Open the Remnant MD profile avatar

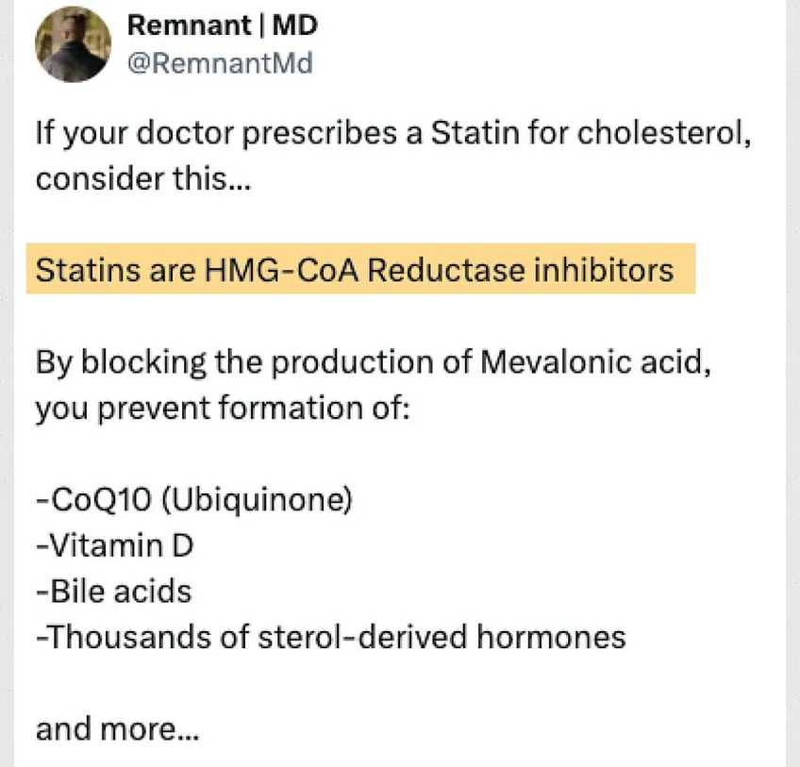coord(73,44)
